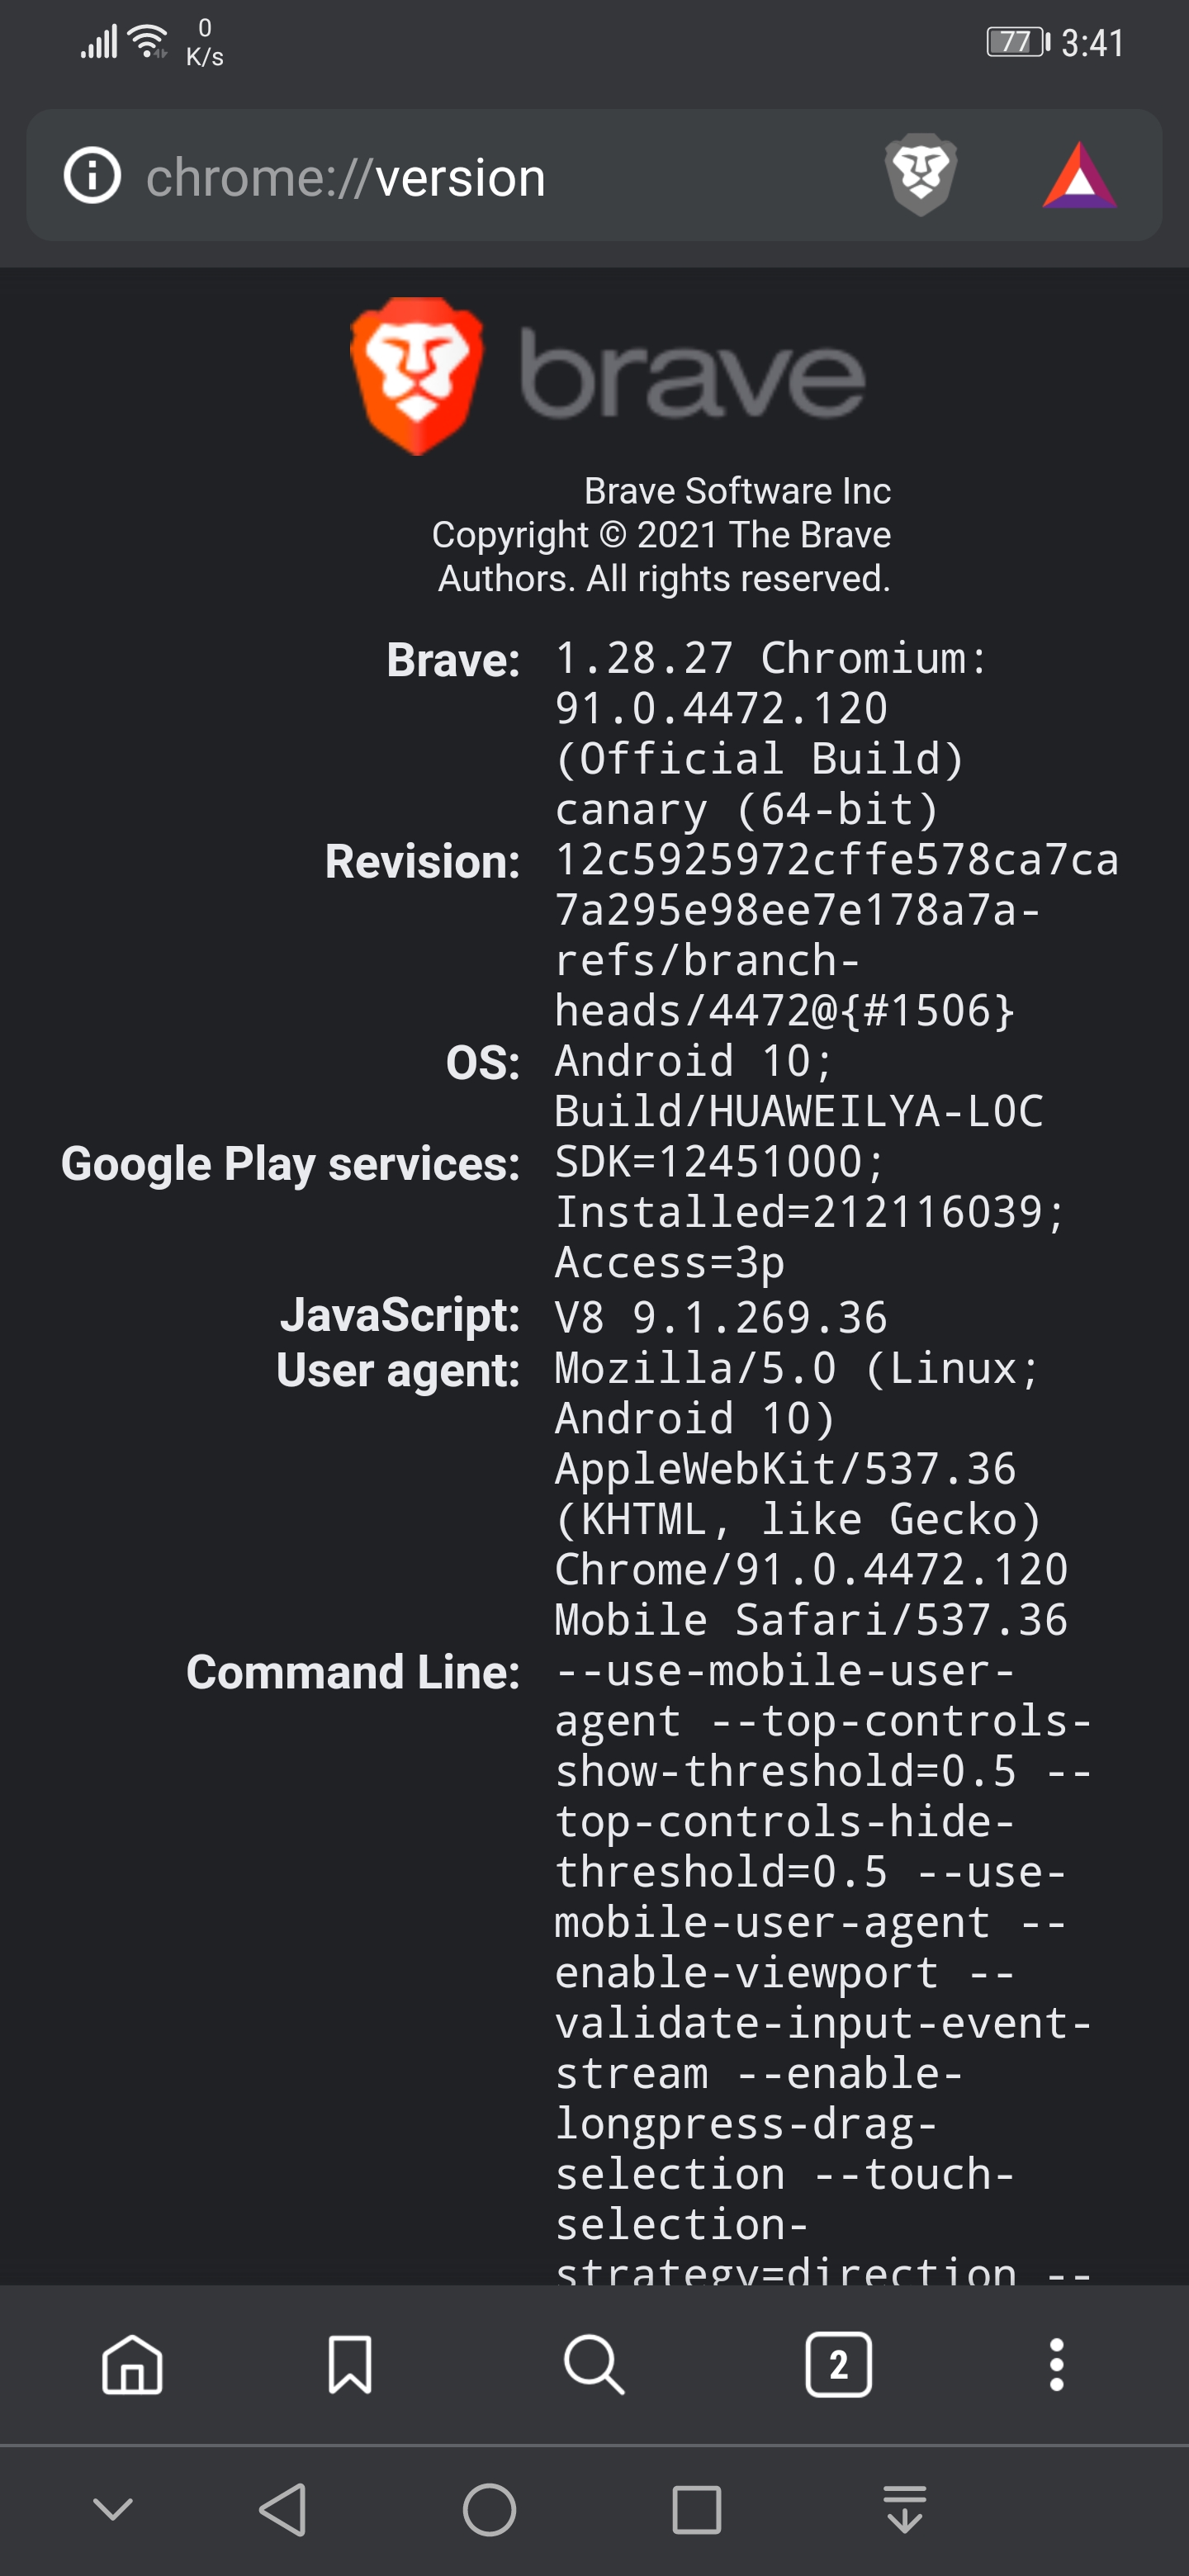
Task: Go to homepage using Home icon
Action: (135, 2364)
